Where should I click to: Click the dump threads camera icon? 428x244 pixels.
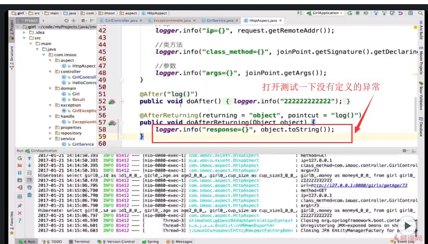pos(20,180)
